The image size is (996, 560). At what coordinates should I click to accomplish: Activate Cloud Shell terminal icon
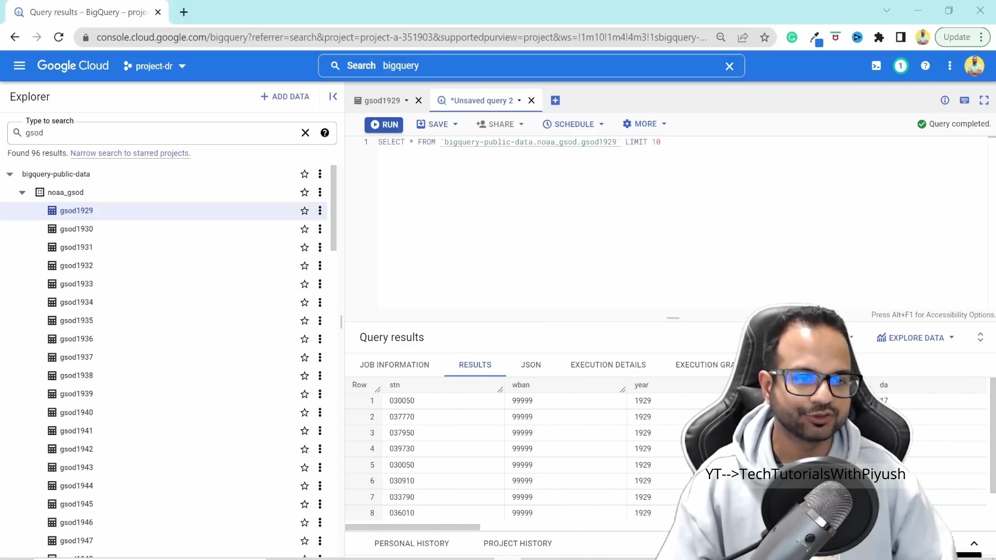click(876, 66)
